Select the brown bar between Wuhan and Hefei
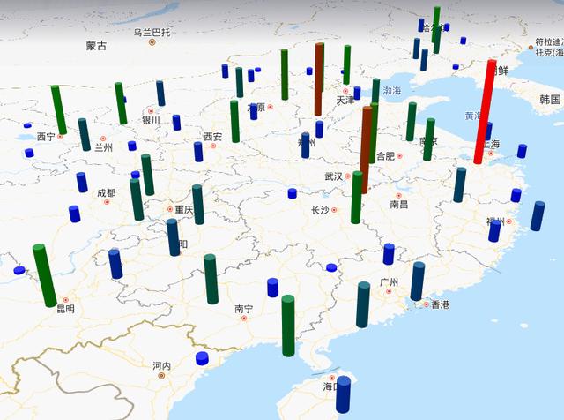 pos(367,150)
